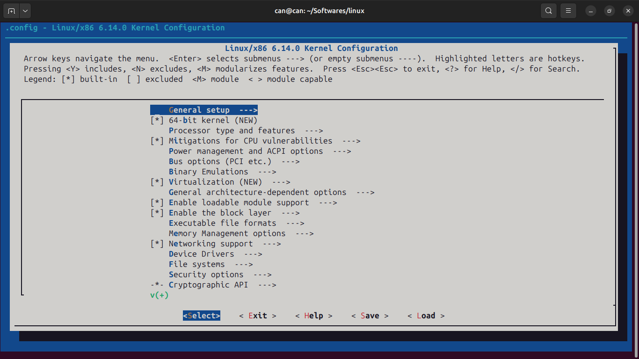The height and width of the screenshot is (359, 639).
Task: Open Processor type and features submenu
Action: coord(246,130)
